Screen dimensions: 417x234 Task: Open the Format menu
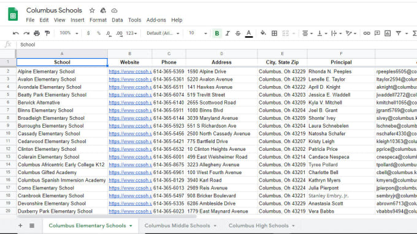98,20
